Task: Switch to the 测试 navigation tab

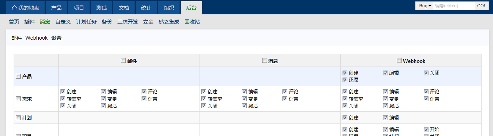Action: pos(101,8)
